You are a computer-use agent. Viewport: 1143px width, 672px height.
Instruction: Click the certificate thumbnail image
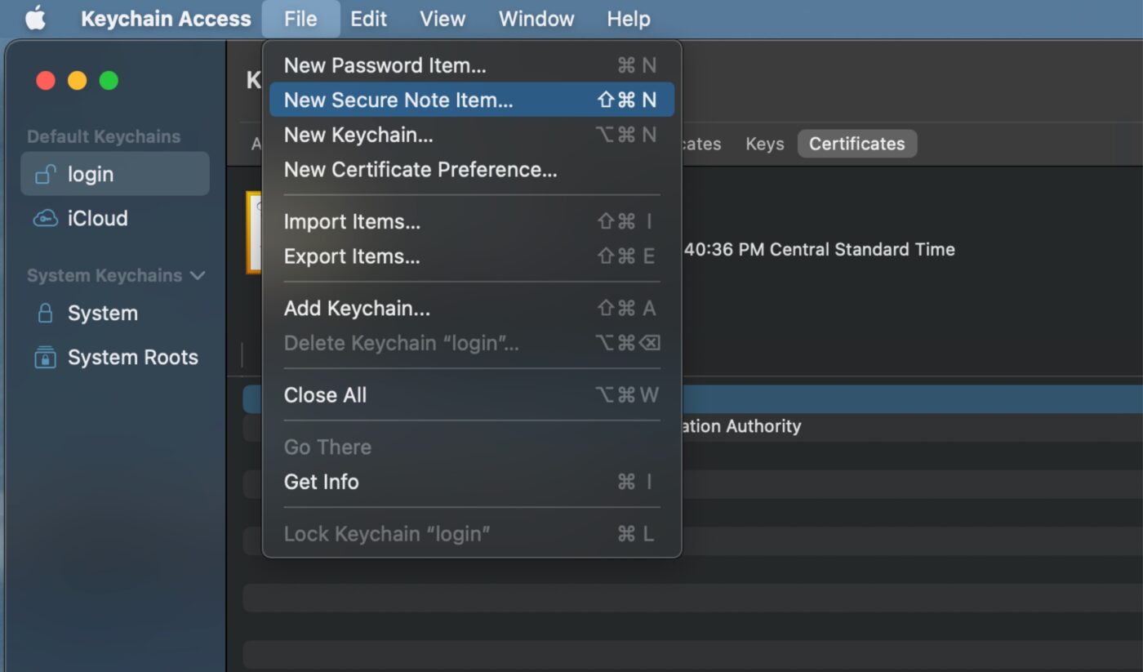(x=253, y=233)
